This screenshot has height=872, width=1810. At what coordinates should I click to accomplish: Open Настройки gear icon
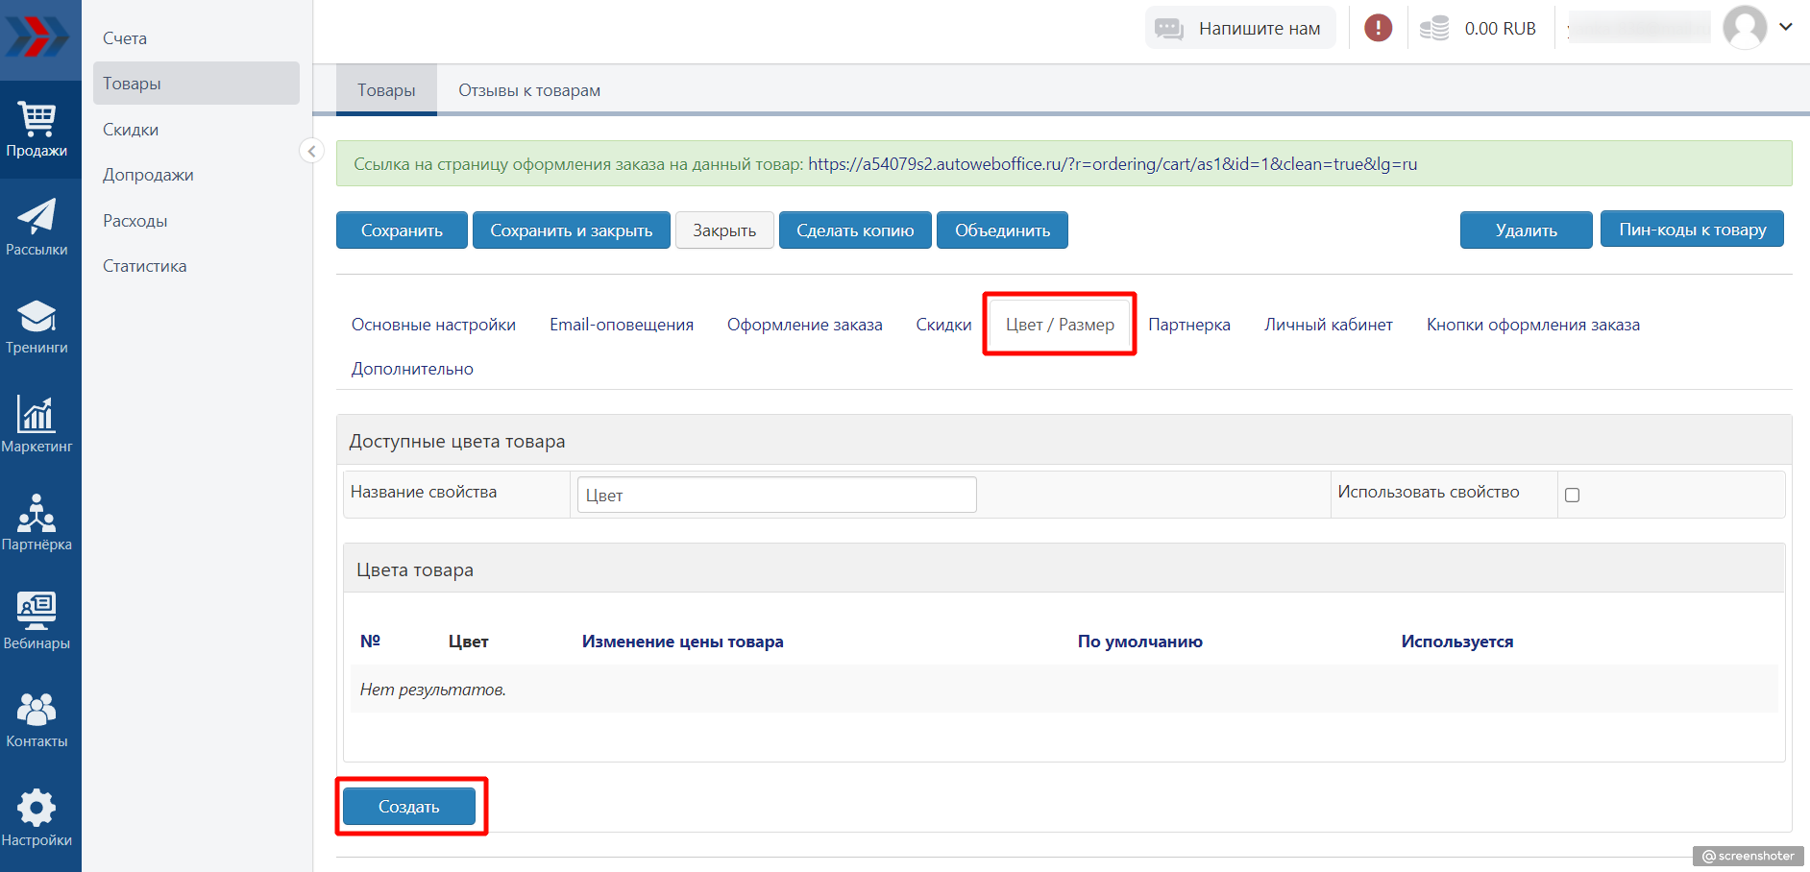click(37, 817)
